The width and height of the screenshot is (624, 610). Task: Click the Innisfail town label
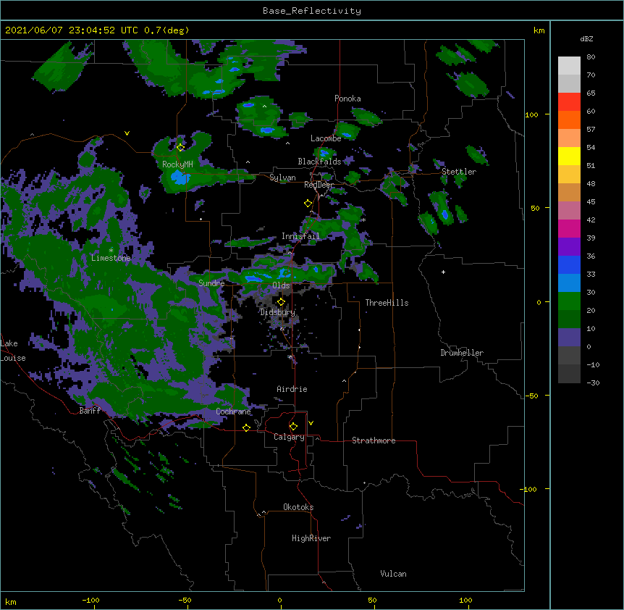pyautogui.click(x=300, y=236)
